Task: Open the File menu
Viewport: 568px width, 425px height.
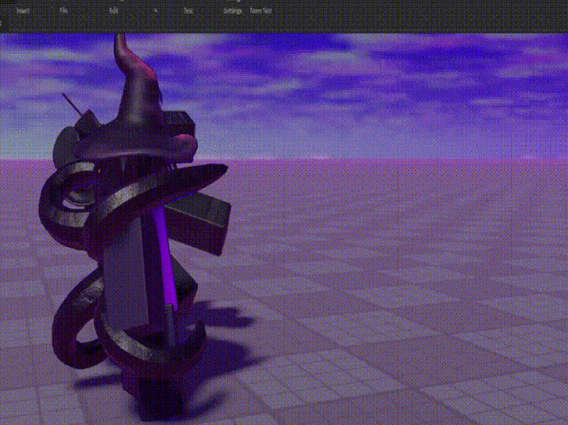Action: [64, 12]
